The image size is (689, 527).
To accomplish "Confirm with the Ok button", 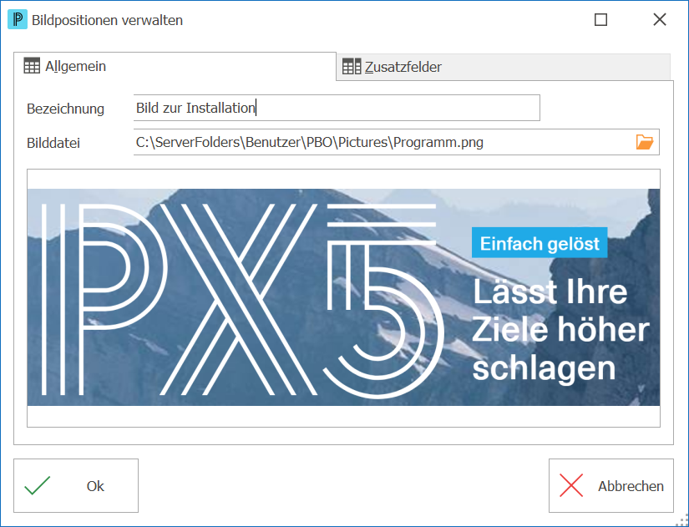I will coord(76,486).
